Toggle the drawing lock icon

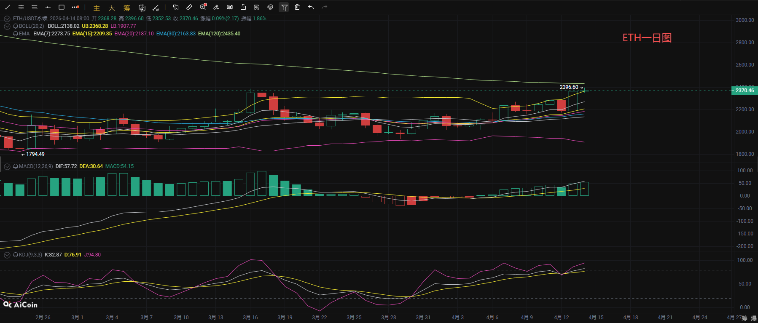click(243, 7)
